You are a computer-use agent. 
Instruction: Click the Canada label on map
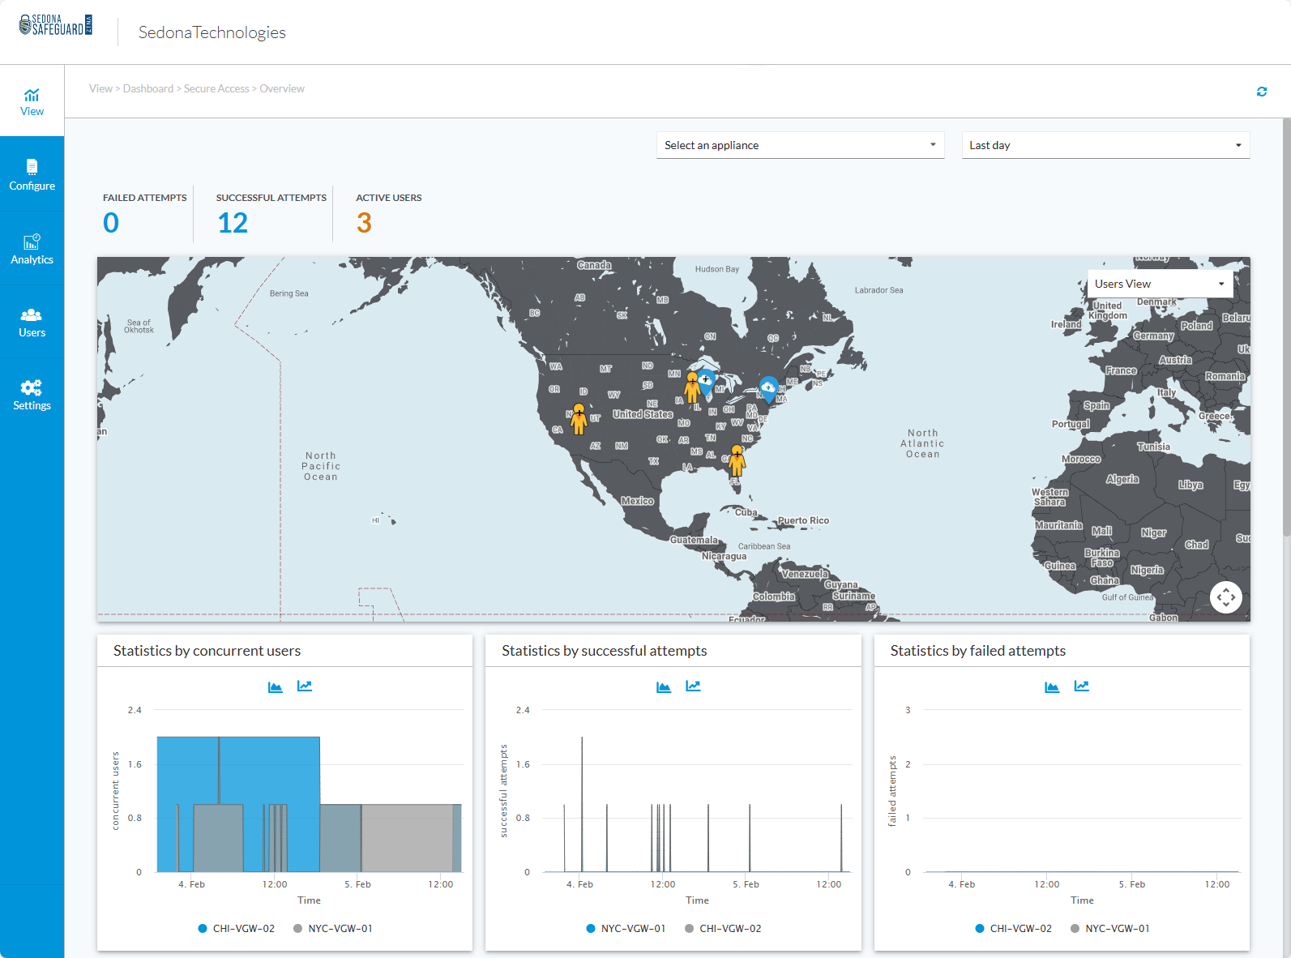pyautogui.click(x=594, y=265)
